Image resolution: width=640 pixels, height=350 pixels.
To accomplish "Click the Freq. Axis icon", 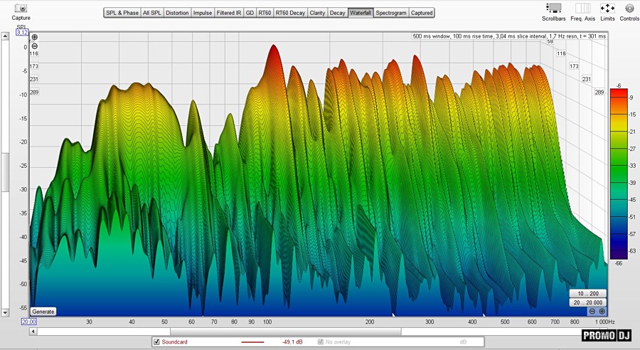I will (x=582, y=8).
